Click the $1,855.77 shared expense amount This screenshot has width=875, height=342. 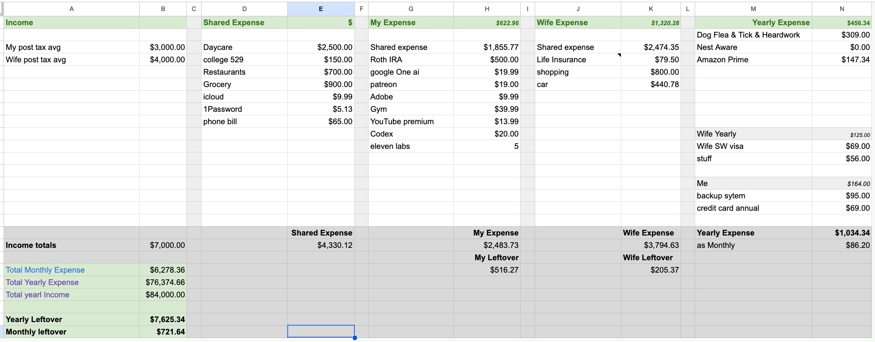(x=487, y=47)
